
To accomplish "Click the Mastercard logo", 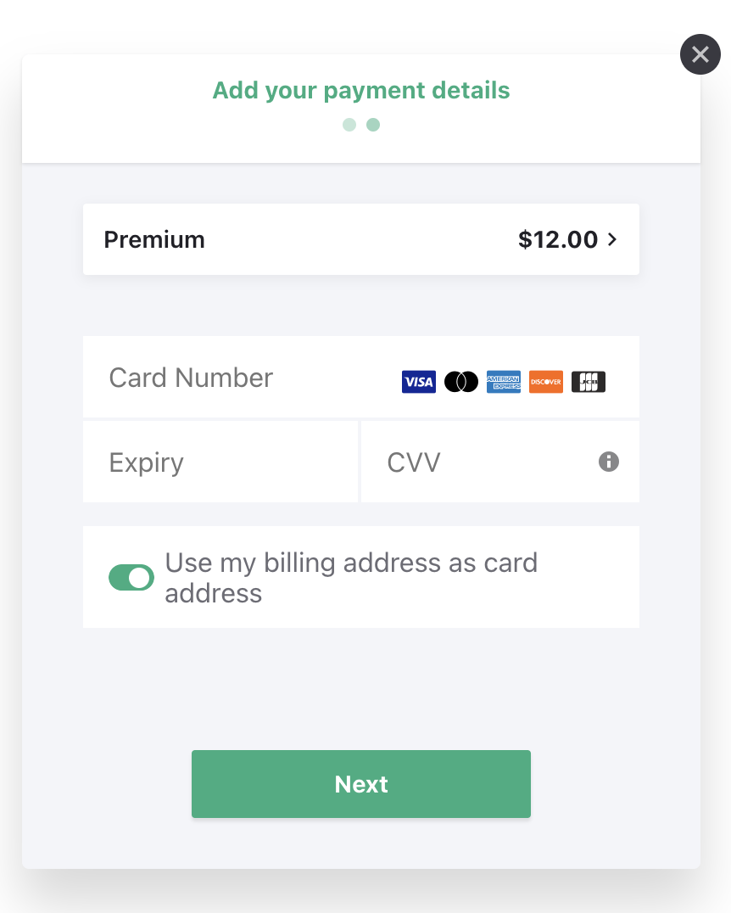I will coord(461,382).
